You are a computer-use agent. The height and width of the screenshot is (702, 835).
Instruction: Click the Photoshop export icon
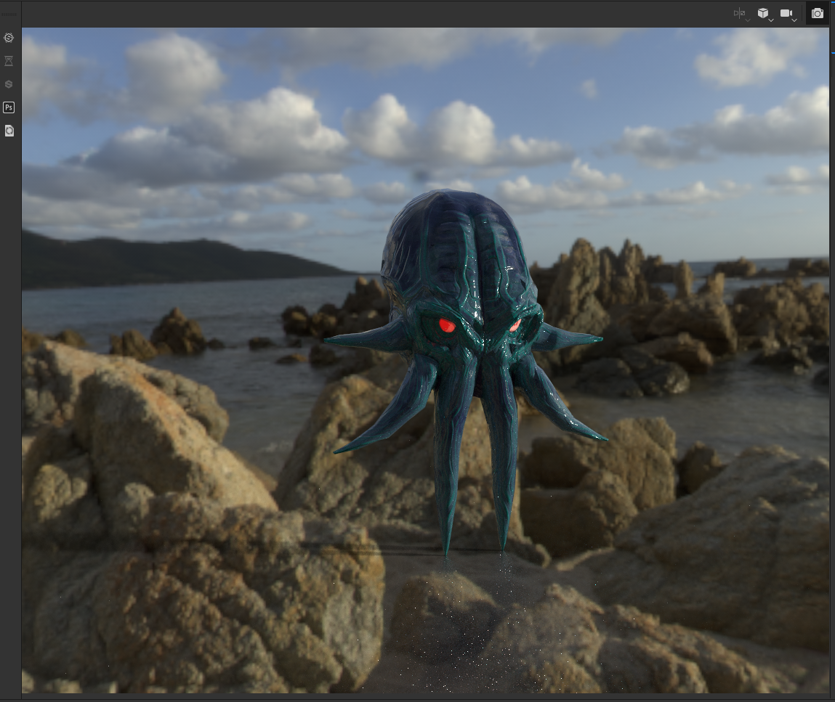tap(9, 107)
